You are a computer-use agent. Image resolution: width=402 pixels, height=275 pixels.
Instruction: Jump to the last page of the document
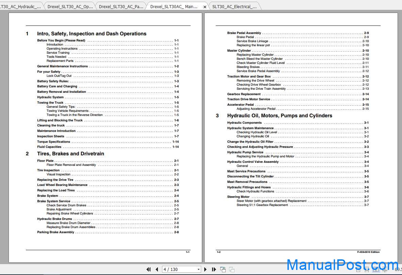coord(214,269)
